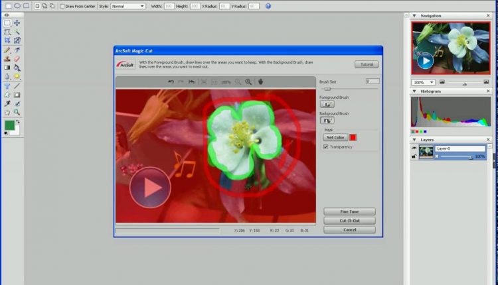Select the hand pan tool in toolbox
This screenshot has height=285, width=498.
(x=7, y=112)
